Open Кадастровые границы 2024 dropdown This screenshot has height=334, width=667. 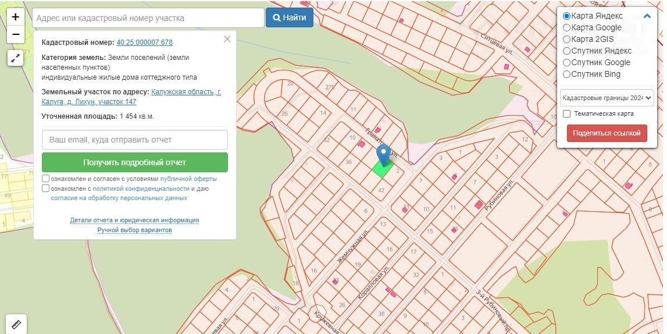click(607, 97)
